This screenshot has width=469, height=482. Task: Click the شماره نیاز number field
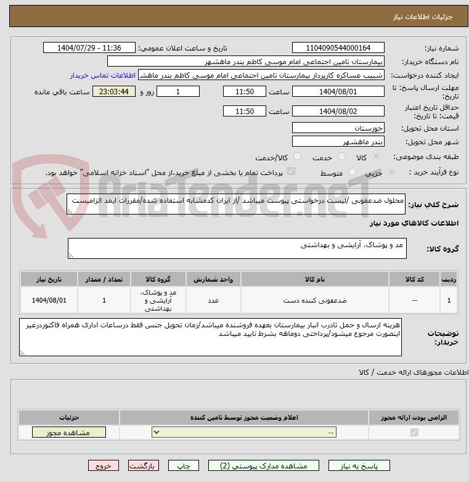(338, 48)
